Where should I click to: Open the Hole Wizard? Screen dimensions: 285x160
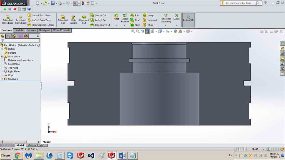(x=73, y=20)
